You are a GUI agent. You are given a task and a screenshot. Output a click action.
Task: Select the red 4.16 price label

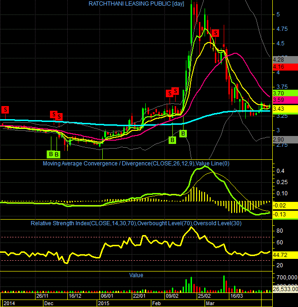pos(285,67)
